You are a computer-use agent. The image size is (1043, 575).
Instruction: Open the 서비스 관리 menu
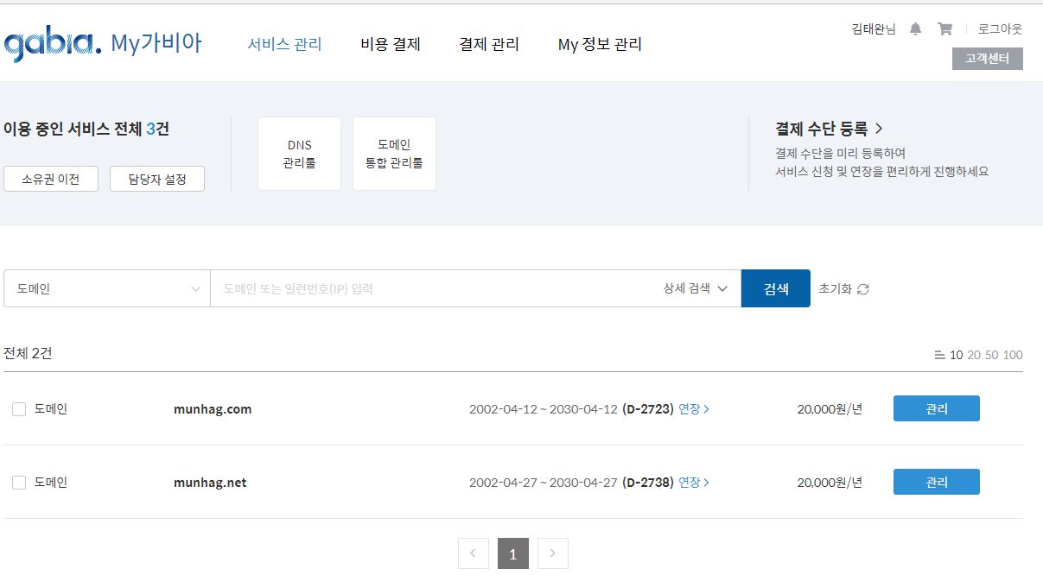click(284, 44)
